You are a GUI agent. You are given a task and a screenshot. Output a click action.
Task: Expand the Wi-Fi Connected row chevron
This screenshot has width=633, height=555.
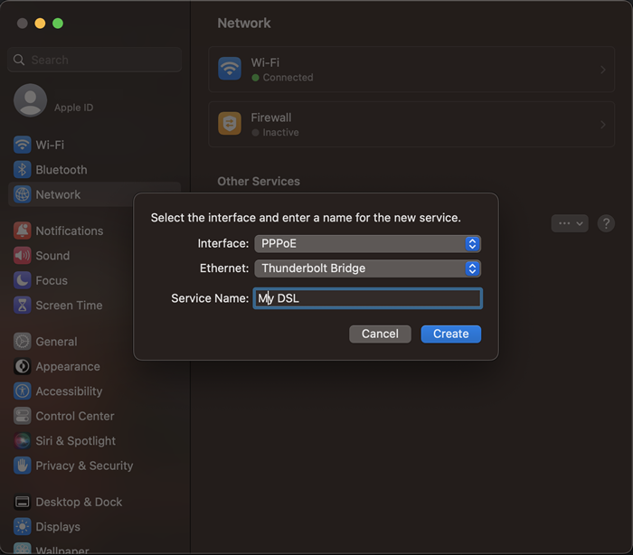(603, 70)
